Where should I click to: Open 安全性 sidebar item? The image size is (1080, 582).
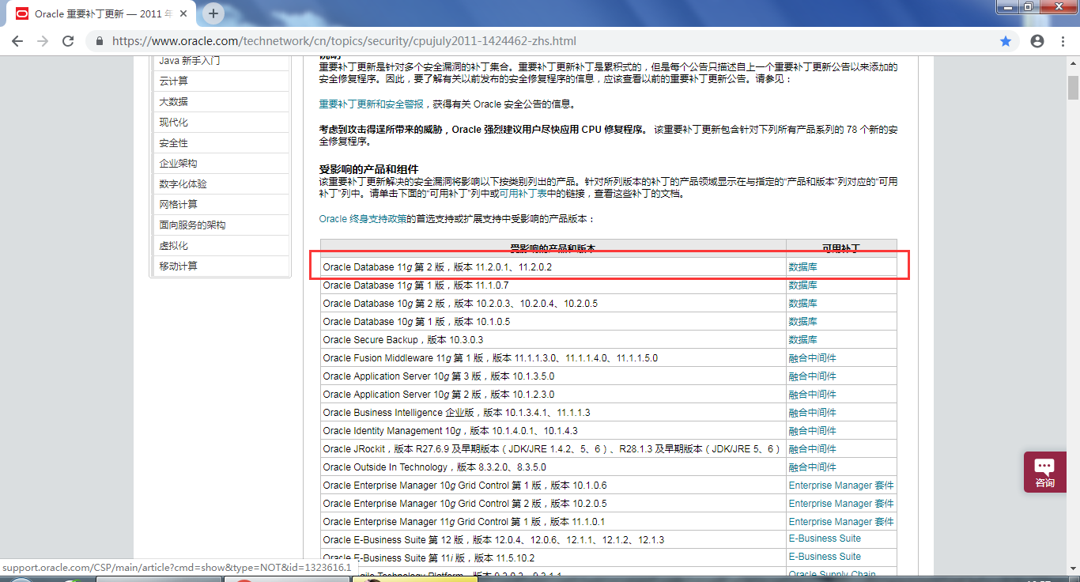click(173, 142)
